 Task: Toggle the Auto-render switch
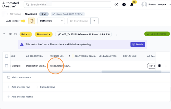(23, 21)
